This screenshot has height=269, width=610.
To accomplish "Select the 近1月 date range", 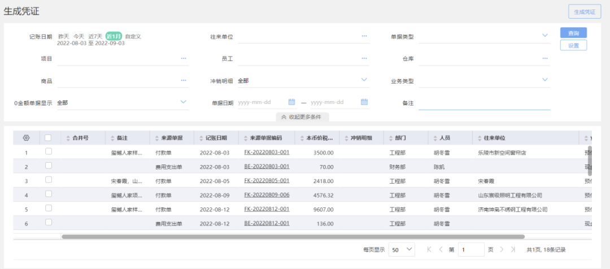I will point(114,36).
